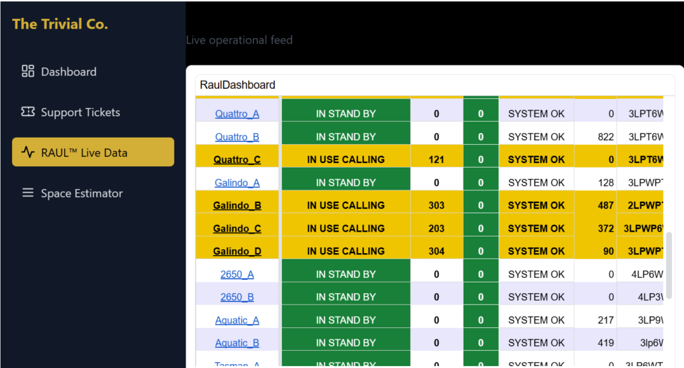
Task: Select the Galindo_B link
Action: 237,206
